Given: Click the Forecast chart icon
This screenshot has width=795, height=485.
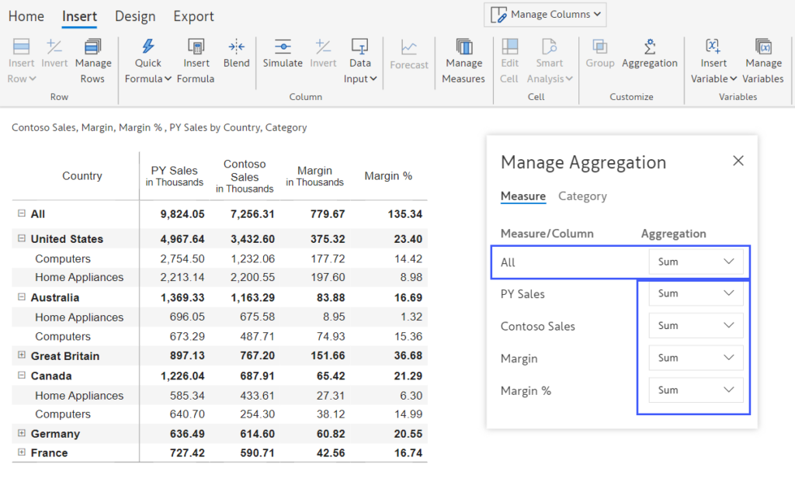Looking at the screenshot, I should pyautogui.click(x=409, y=47).
